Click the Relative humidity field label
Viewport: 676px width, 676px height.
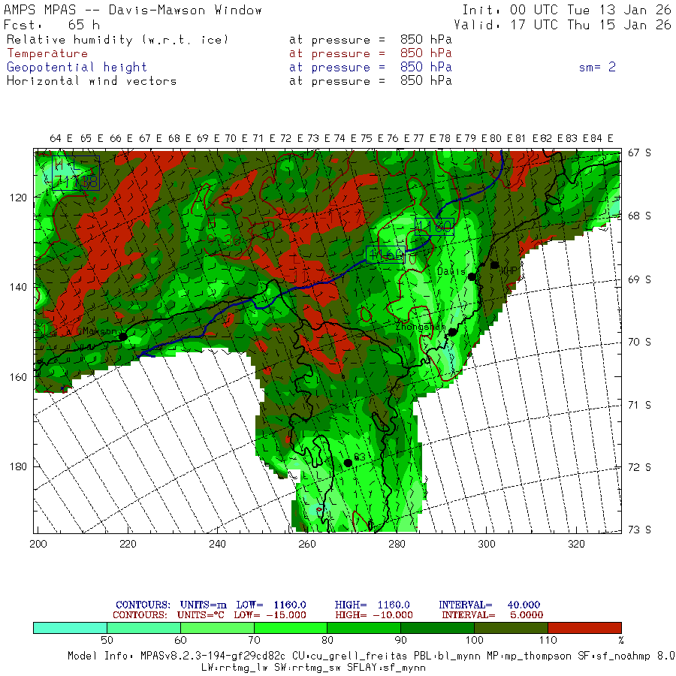117,40
